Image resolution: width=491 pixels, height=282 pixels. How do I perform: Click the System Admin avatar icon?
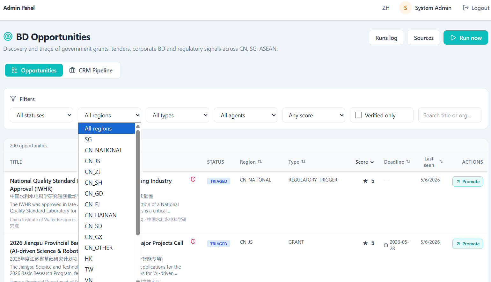tap(406, 8)
